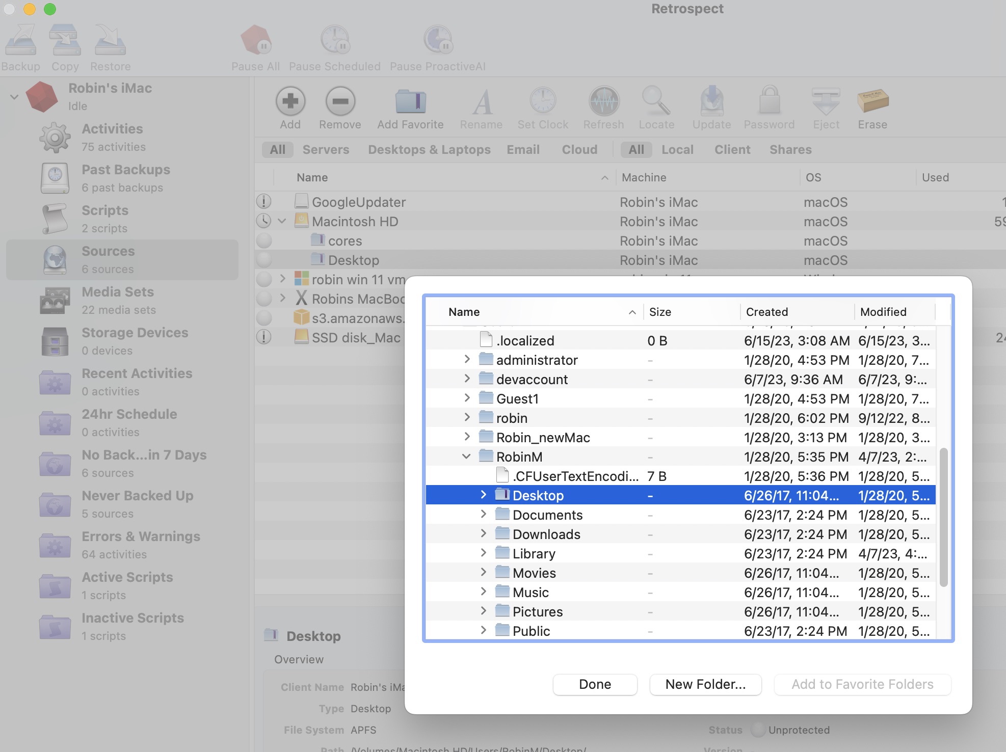Click the Done button

(x=595, y=684)
